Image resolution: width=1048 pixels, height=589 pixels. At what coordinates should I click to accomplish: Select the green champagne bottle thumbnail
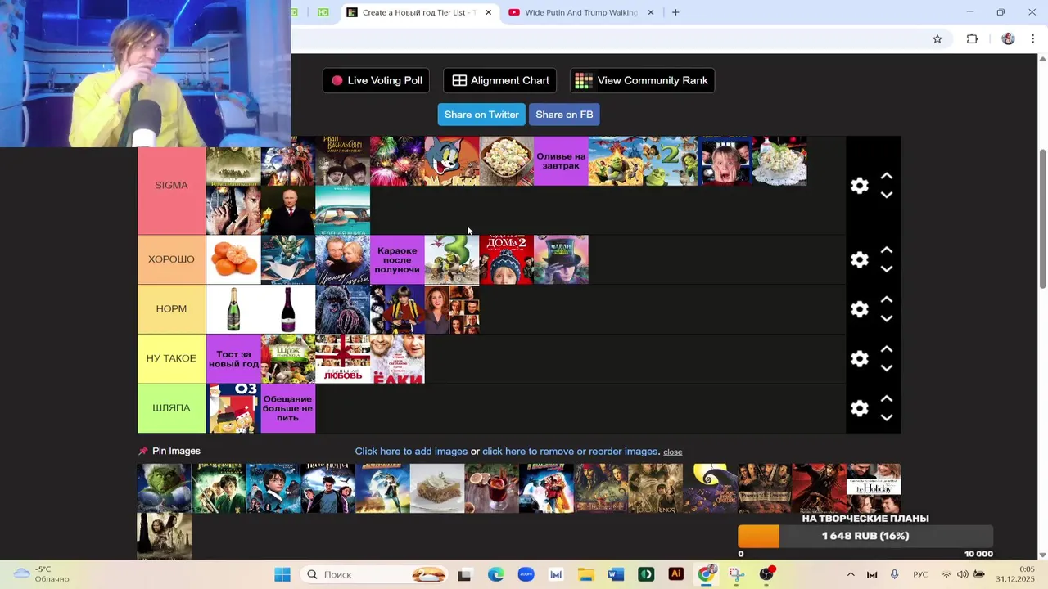point(233,309)
